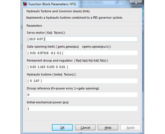Focus the Gate opening limits field
Viewport: 165px width, 134px height.
[82, 53]
